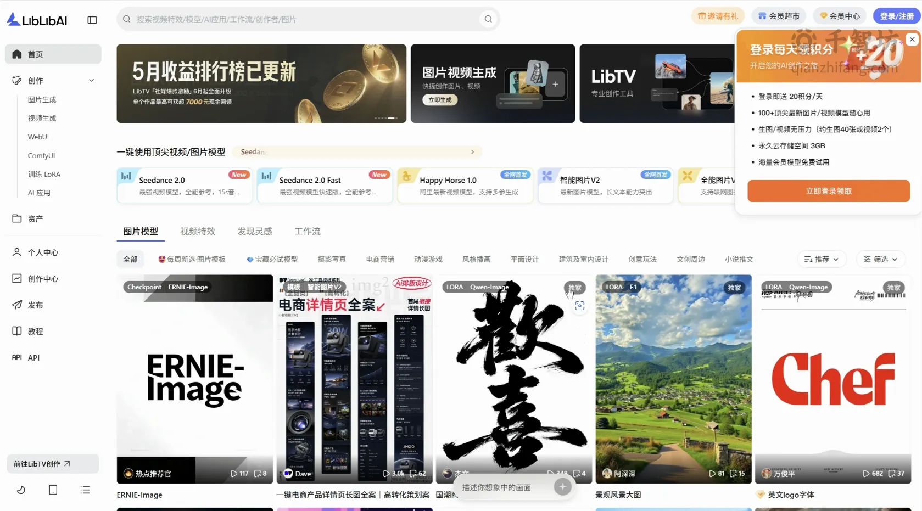Click the 立即登录领取 button
The height and width of the screenshot is (511, 922).
click(x=829, y=191)
